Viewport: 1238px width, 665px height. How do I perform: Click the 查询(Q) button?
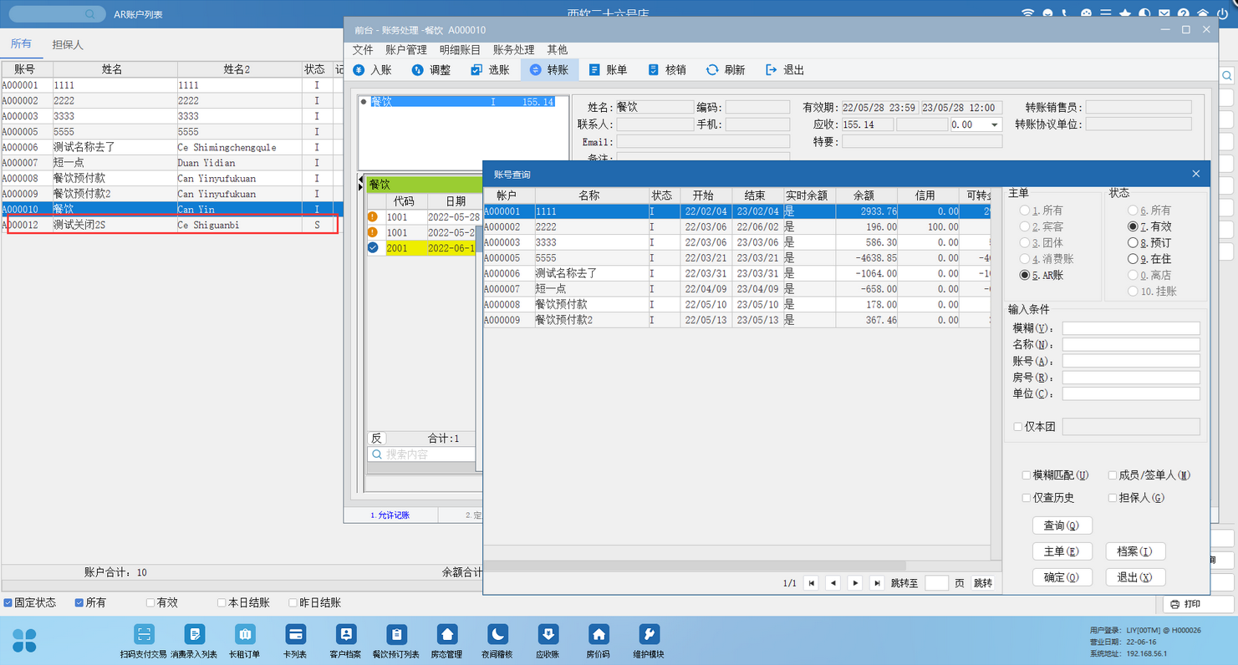(x=1062, y=525)
